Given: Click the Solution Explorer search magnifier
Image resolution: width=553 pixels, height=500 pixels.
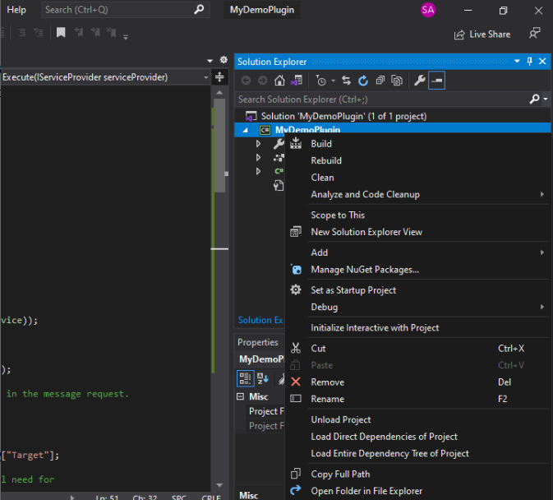Looking at the screenshot, I should [x=534, y=100].
